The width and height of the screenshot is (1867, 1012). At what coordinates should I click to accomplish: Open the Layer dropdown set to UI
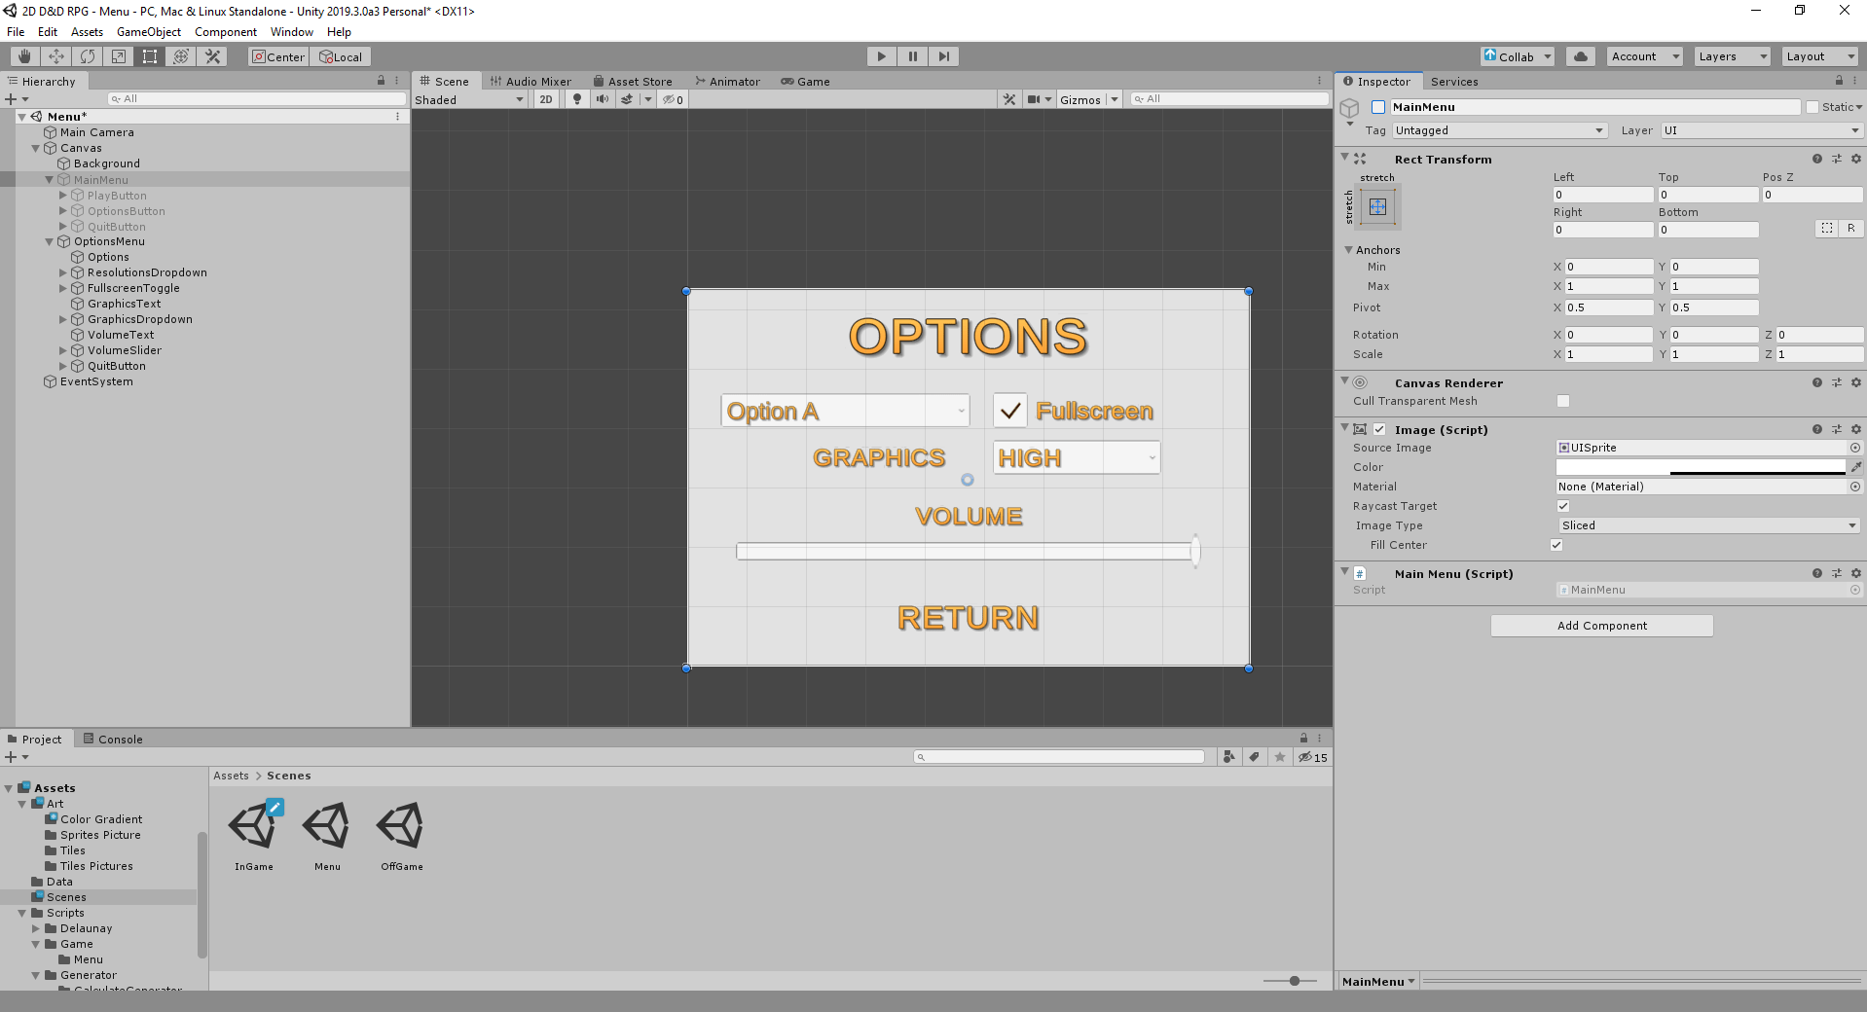coord(1761,130)
